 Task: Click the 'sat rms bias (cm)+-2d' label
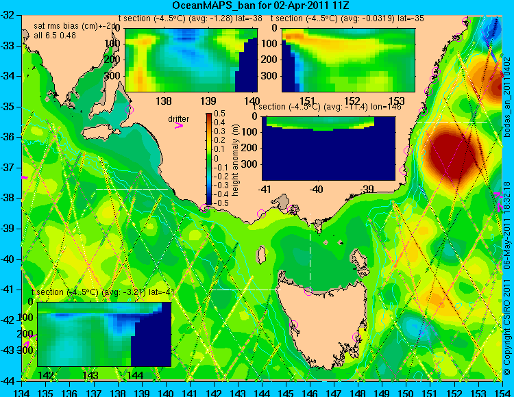pyautogui.click(x=75, y=26)
